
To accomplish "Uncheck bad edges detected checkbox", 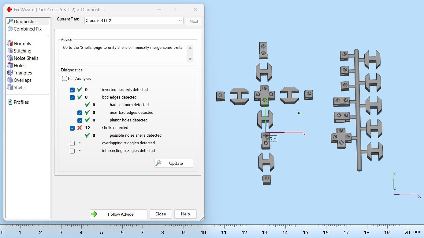I will click(72, 97).
